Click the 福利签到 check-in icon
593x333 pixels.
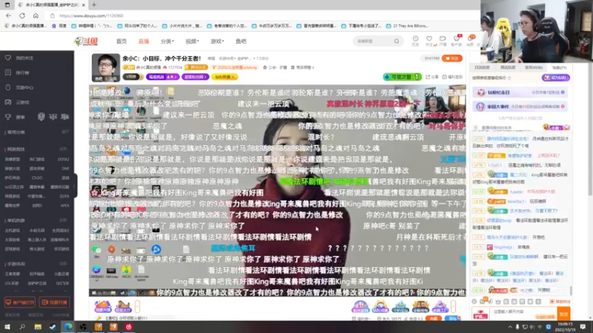point(444,77)
